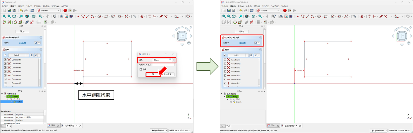Click the What's This help cursor in left window

click(54, 16)
